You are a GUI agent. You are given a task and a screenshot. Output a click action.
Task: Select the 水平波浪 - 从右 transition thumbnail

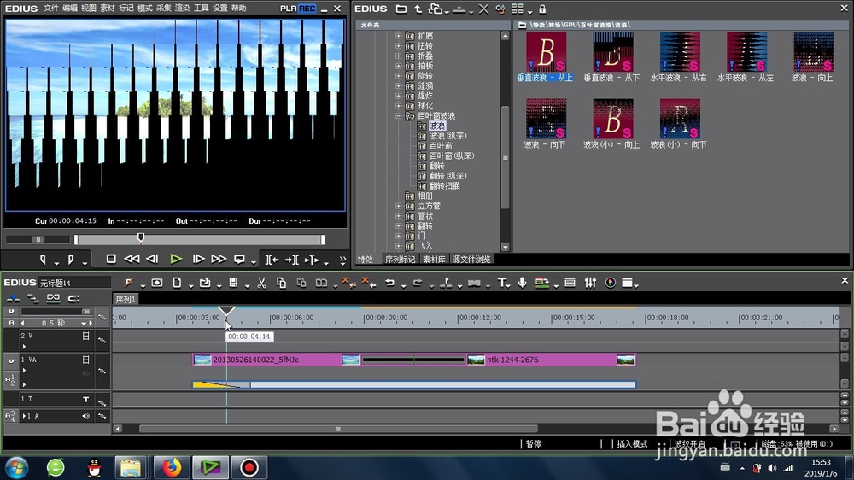click(x=680, y=52)
